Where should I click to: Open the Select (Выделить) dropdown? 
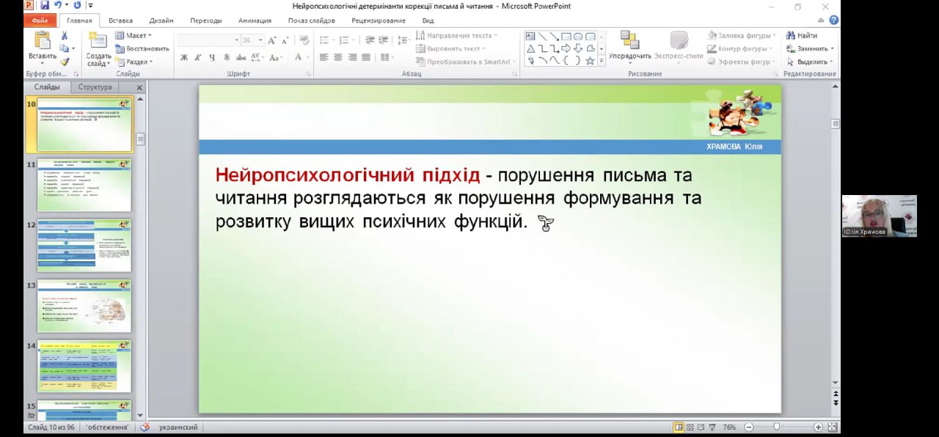pyautogui.click(x=811, y=62)
